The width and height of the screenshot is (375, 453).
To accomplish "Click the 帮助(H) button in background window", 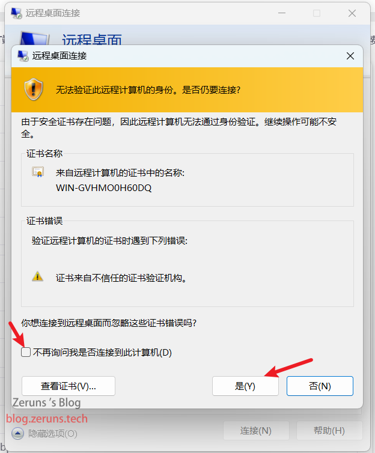I will tap(329, 431).
